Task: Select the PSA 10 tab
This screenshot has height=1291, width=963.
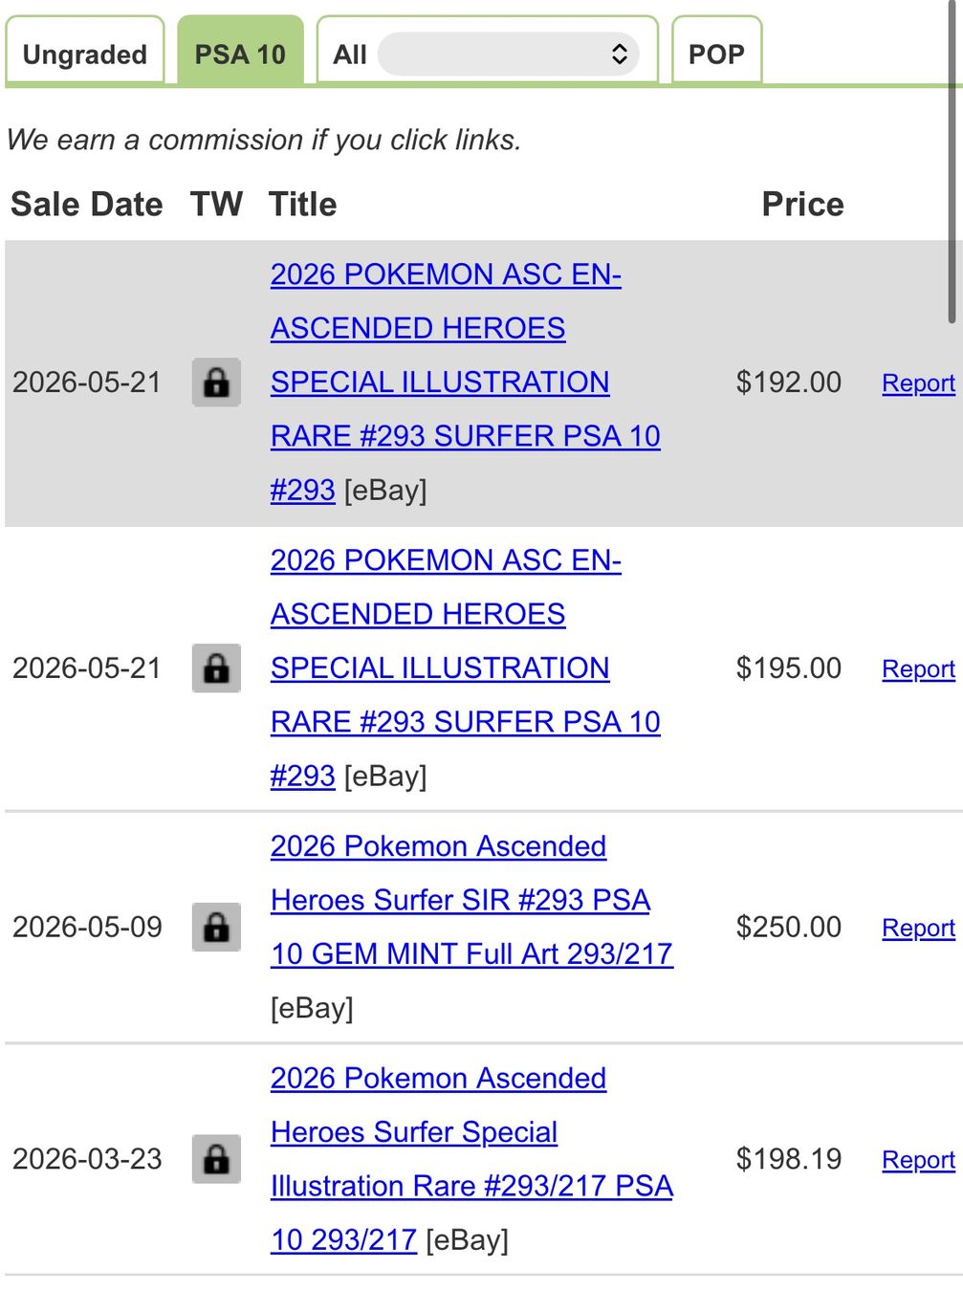Action: click(x=240, y=54)
